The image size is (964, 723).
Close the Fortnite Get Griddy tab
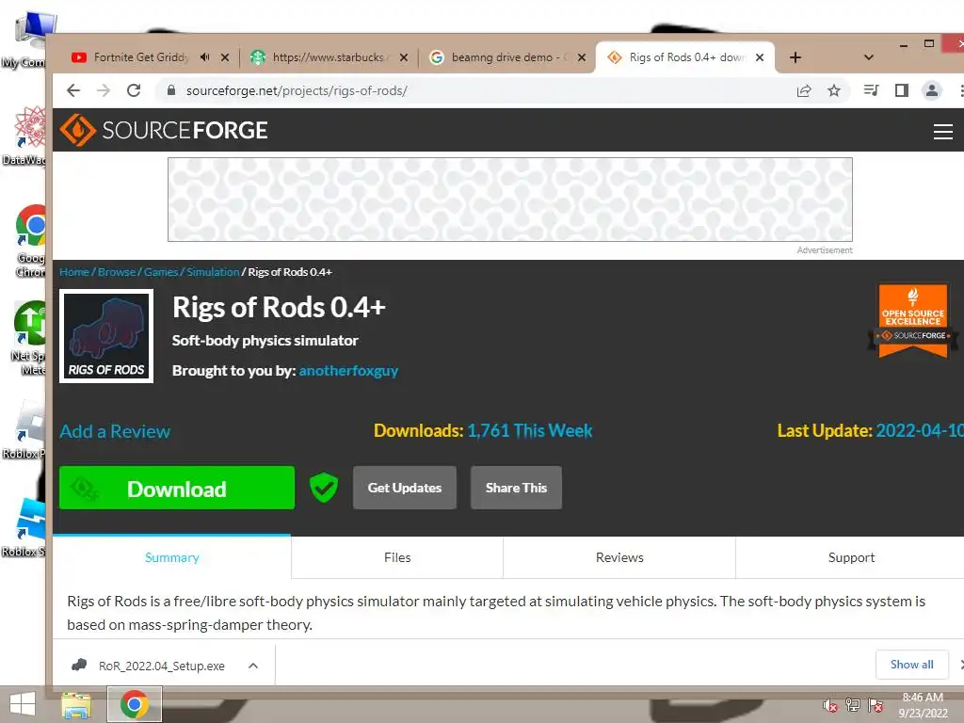click(225, 57)
